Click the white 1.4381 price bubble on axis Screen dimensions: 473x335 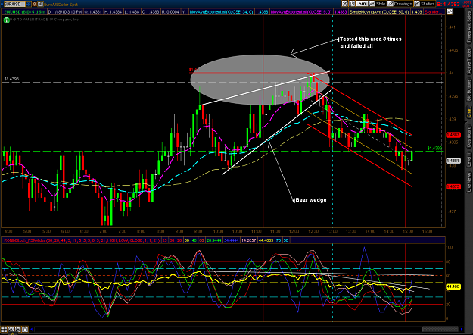click(453, 161)
